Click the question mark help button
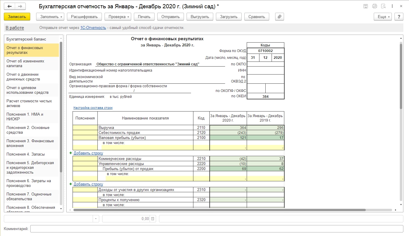The image size is (409, 236). (x=399, y=17)
